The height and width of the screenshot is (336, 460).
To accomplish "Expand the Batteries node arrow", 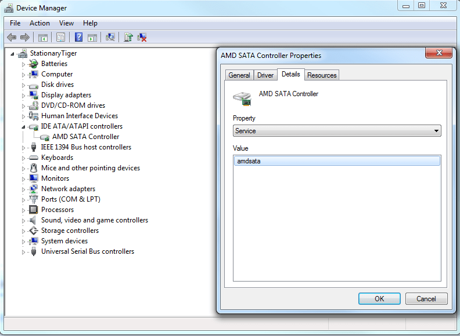I will point(23,64).
